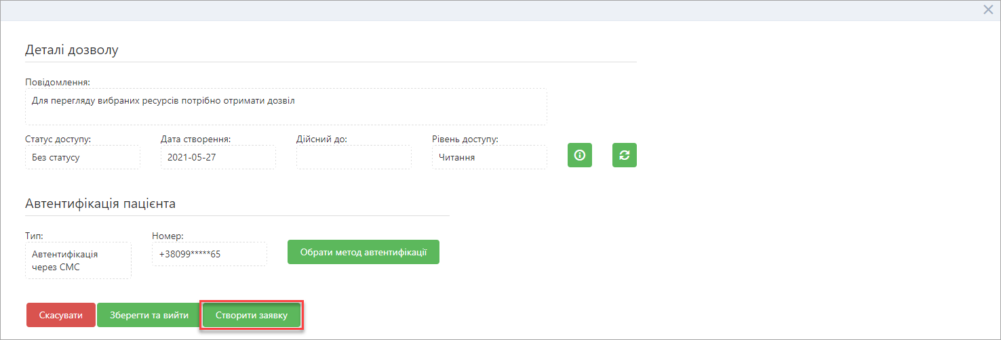Select the Тип authentication field
1001x340 pixels.
tap(78, 261)
